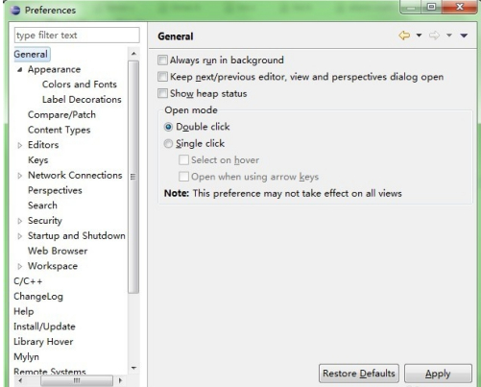This screenshot has width=481, height=387.
Task: Select the Single click open mode
Action: pos(168,144)
